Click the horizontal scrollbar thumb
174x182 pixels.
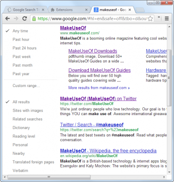49,177
